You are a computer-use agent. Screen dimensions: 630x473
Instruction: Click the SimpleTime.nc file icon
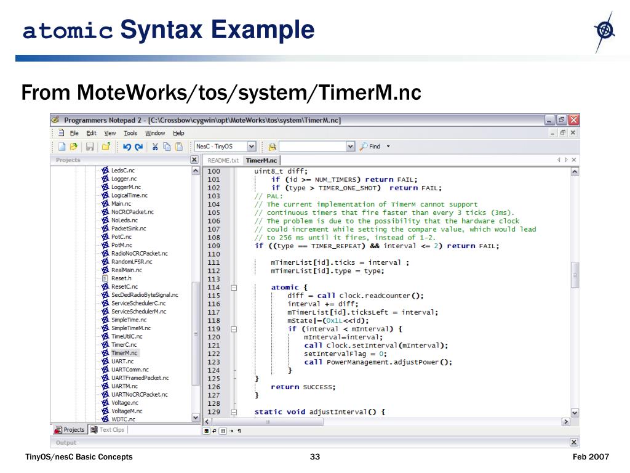pos(105,320)
